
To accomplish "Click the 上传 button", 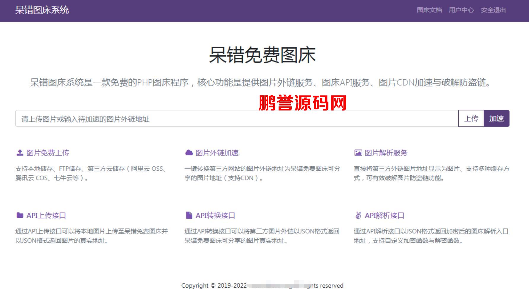I will (471, 118).
